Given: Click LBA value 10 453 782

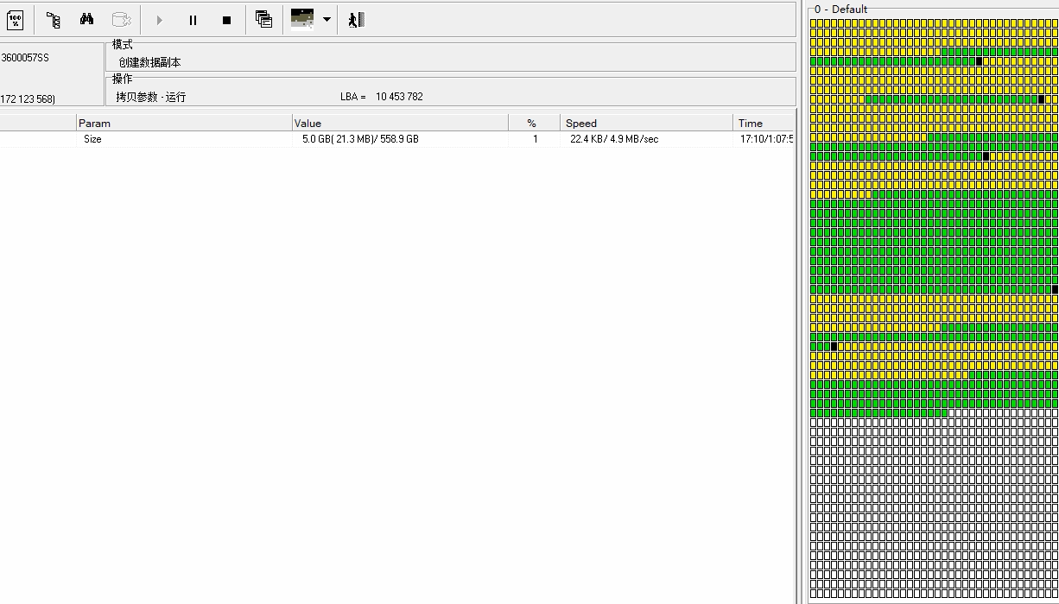Looking at the screenshot, I should point(399,97).
